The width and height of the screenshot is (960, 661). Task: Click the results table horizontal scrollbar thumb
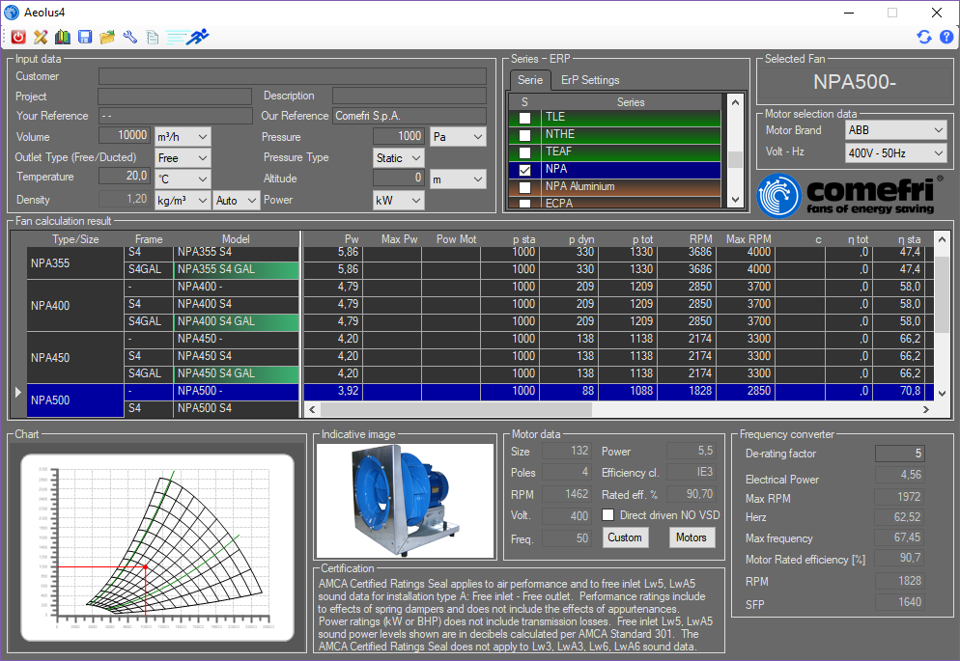tap(456, 409)
